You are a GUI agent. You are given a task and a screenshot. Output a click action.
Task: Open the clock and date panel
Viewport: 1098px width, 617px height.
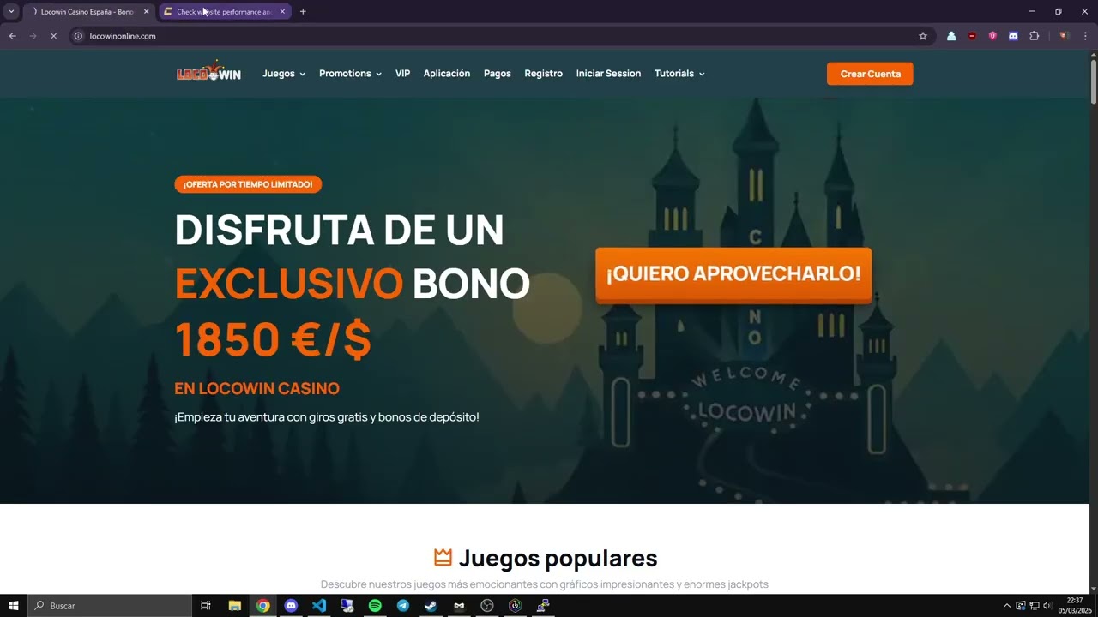click(x=1074, y=606)
